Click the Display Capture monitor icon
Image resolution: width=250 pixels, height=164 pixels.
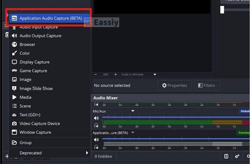pyautogui.click(x=14, y=62)
